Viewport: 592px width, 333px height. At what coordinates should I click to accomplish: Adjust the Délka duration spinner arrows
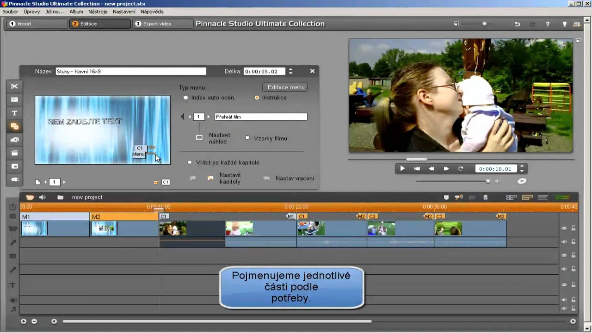(x=290, y=71)
